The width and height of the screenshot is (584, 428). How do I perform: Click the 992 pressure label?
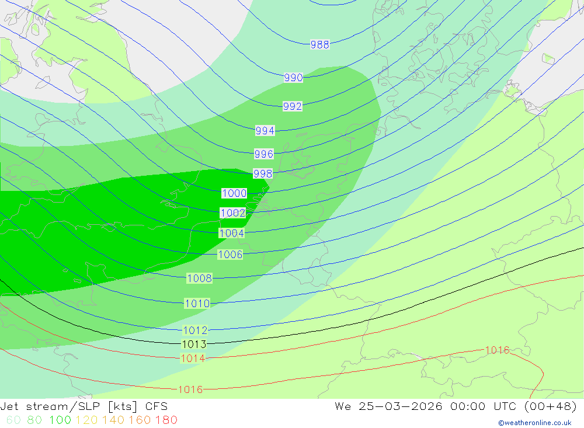[x=293, y=106]
